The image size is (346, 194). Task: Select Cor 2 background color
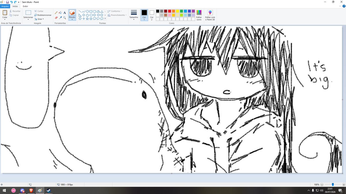click(x=152, y=15)
